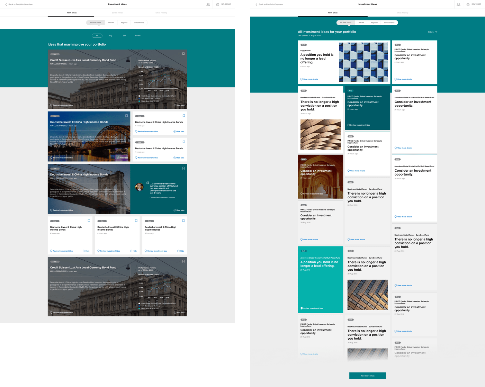The width and height of the screenshot is (485, 387).
Task: Select the Buy filter pill
Action: coord(110,36)
